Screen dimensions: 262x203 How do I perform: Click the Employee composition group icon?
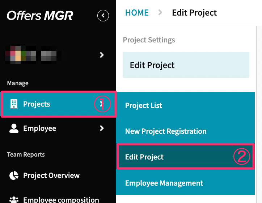pos(14,200)
